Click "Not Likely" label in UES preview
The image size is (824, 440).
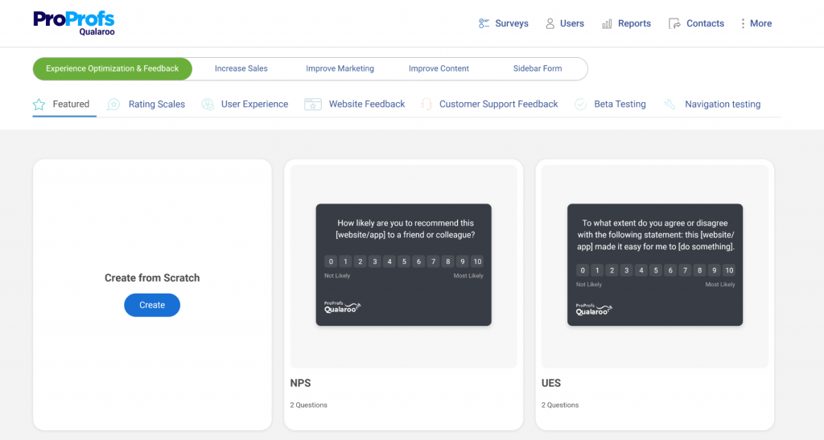point(589,285)
